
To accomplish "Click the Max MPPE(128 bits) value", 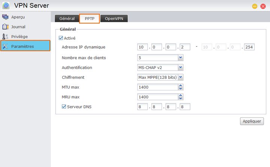I will coord(157,77).
